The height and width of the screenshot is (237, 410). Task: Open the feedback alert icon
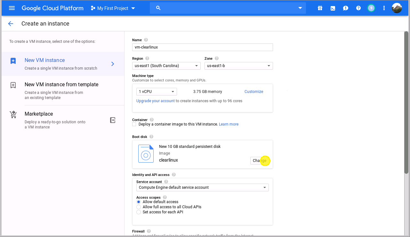pyautogui.click(x=346, y=8)
